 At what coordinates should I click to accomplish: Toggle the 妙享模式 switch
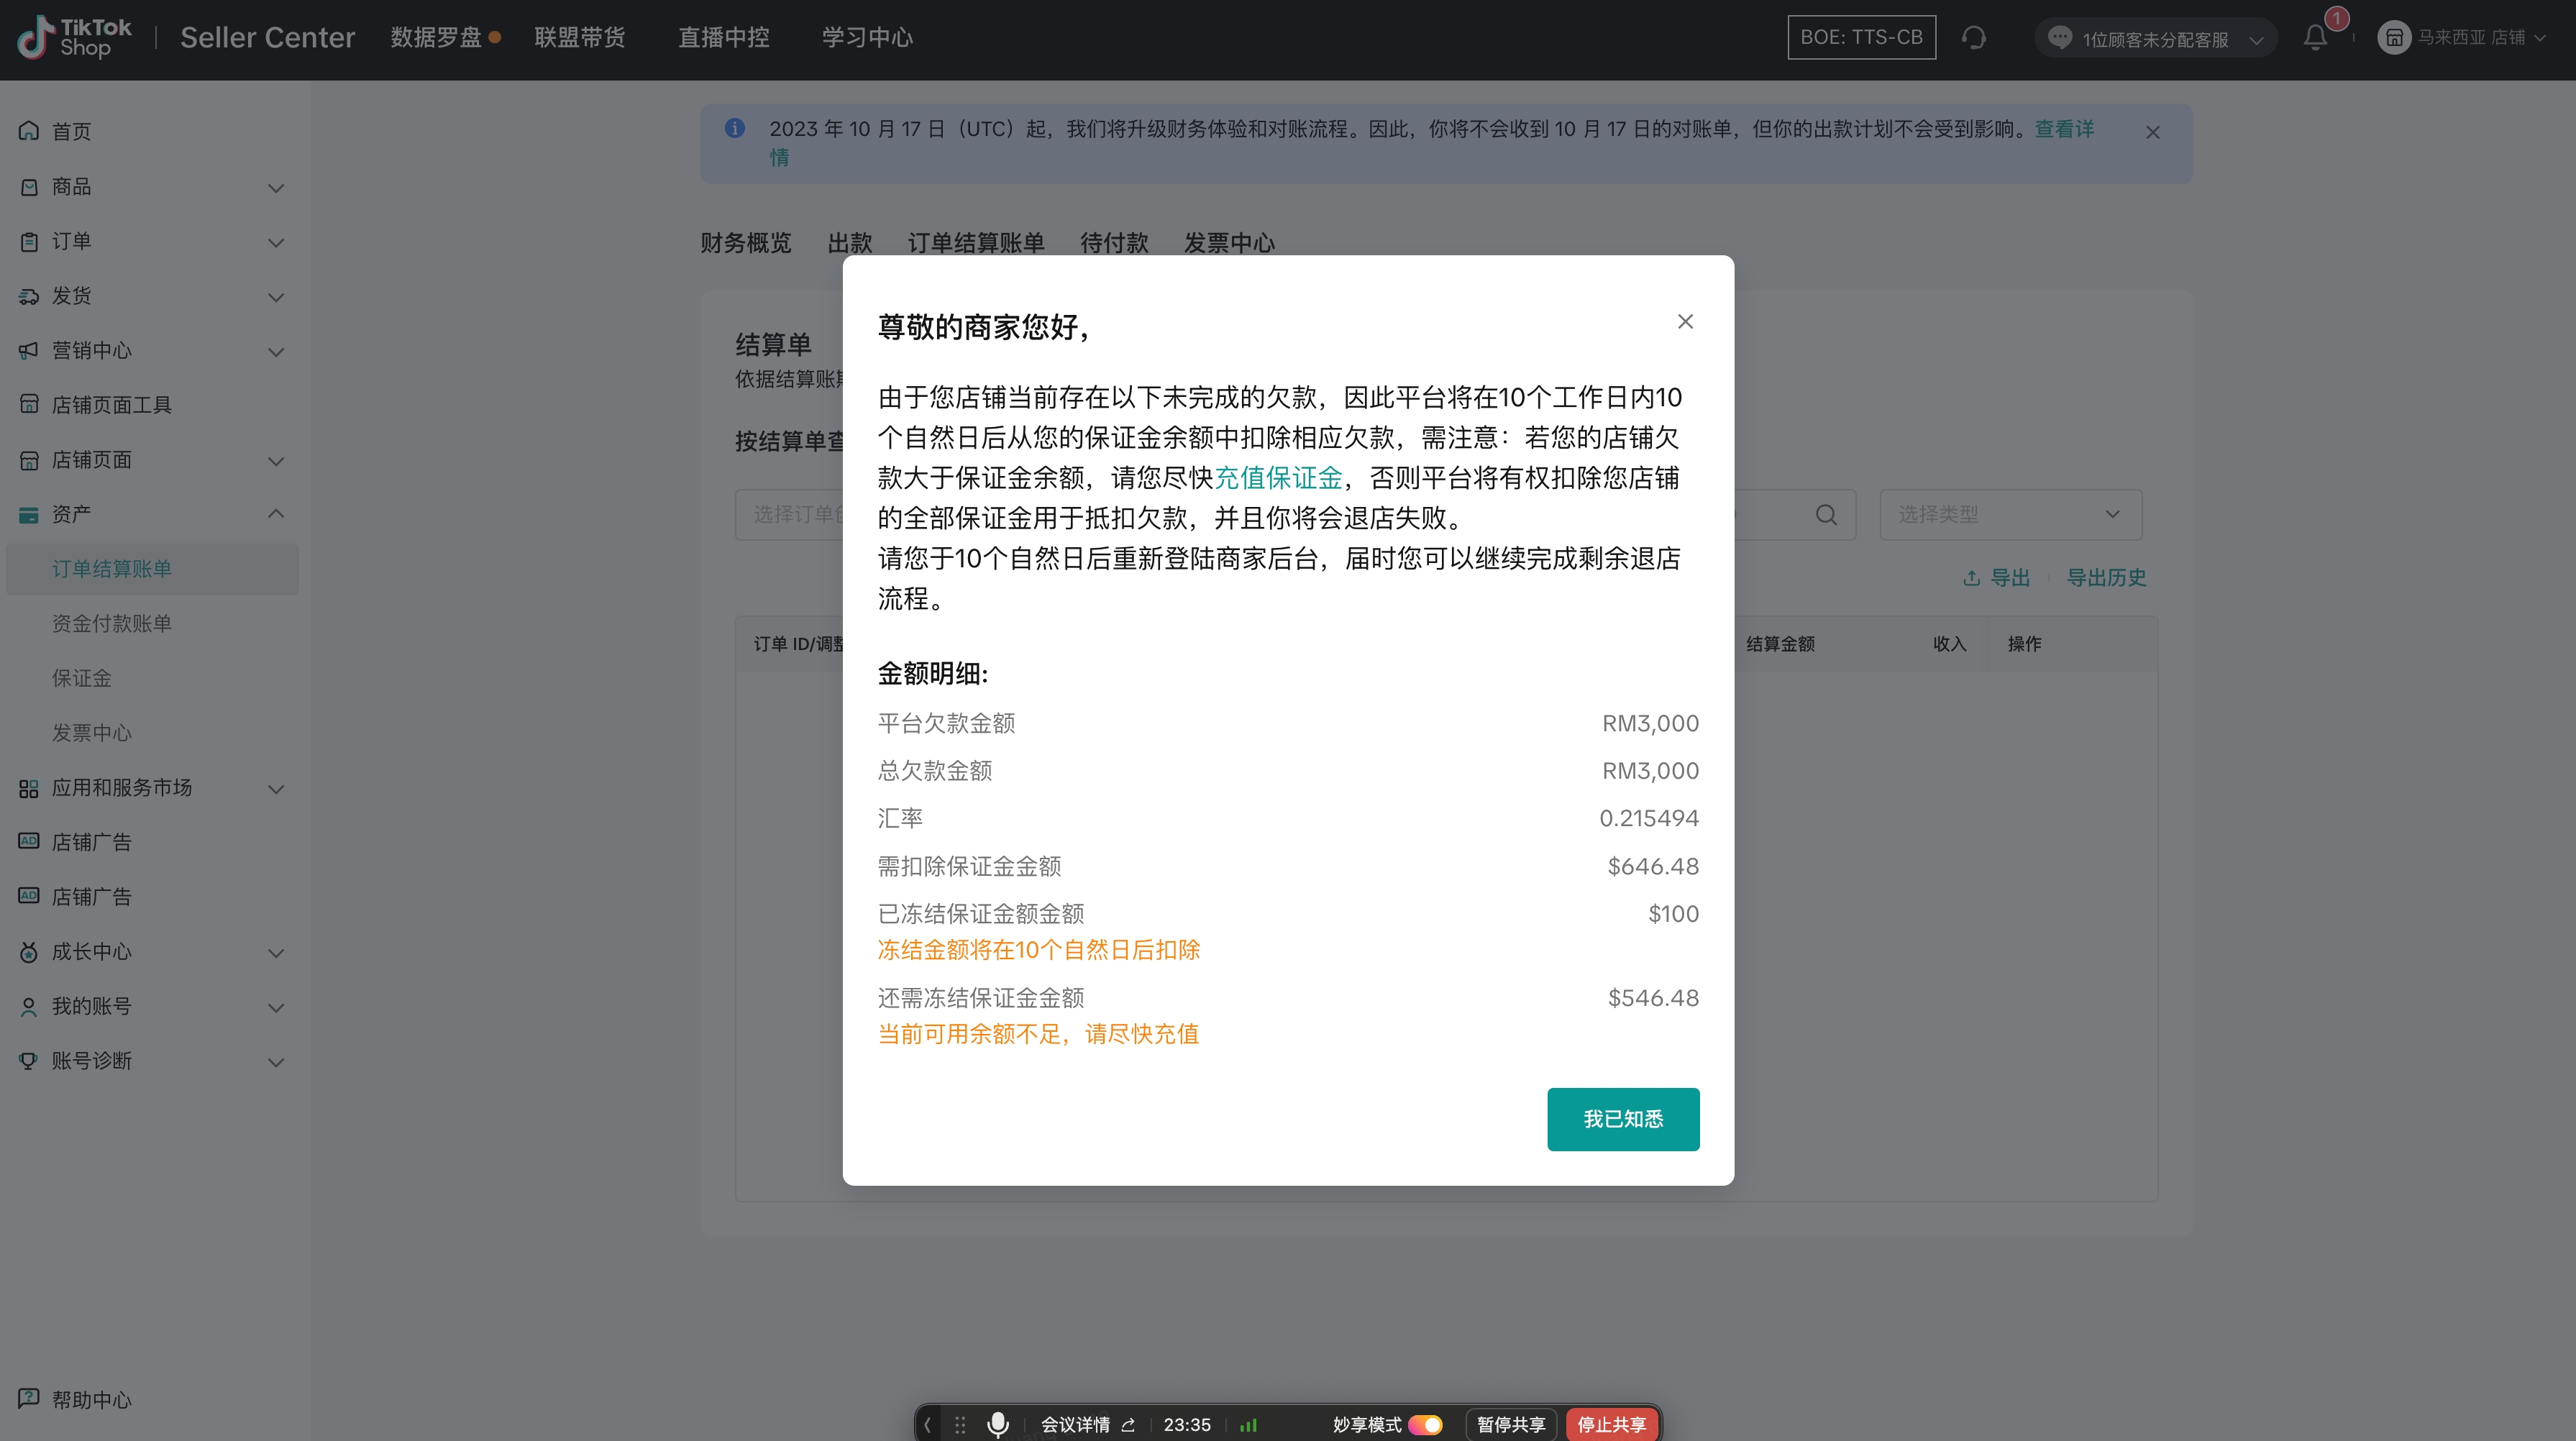point(1426,1424)
